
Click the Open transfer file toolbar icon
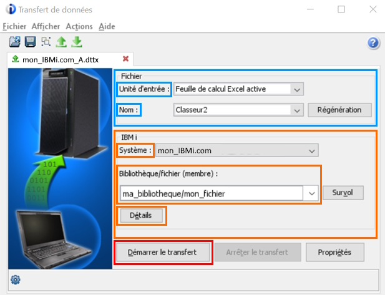tap(15, 42)
